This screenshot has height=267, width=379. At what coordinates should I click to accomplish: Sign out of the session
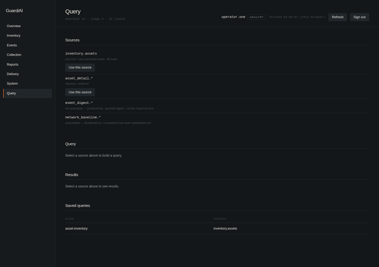359,17
